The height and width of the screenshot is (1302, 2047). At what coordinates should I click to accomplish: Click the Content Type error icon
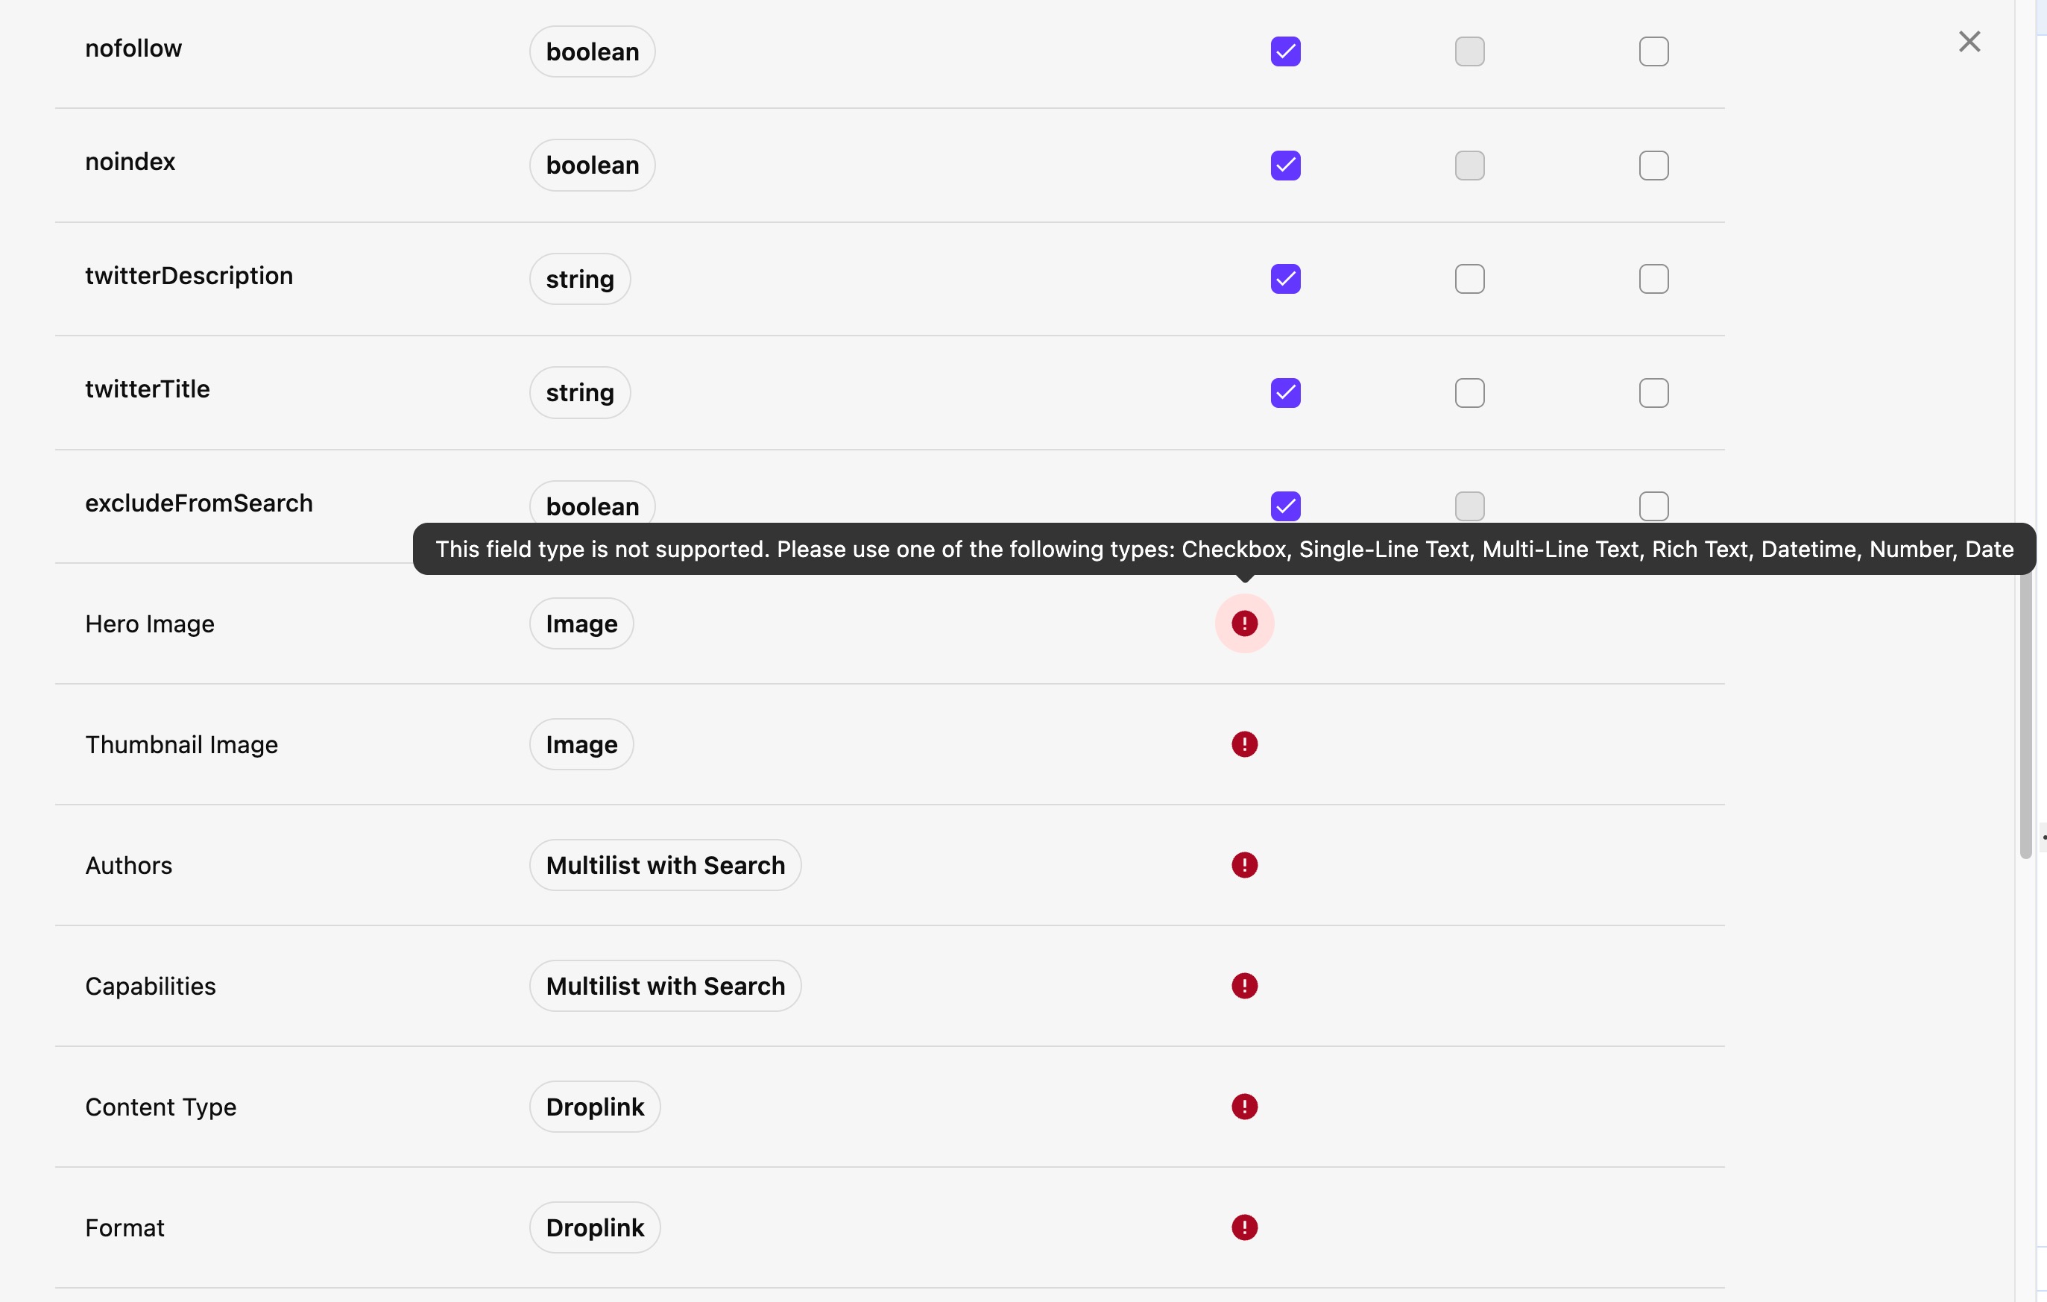tap(1243, 1107)
